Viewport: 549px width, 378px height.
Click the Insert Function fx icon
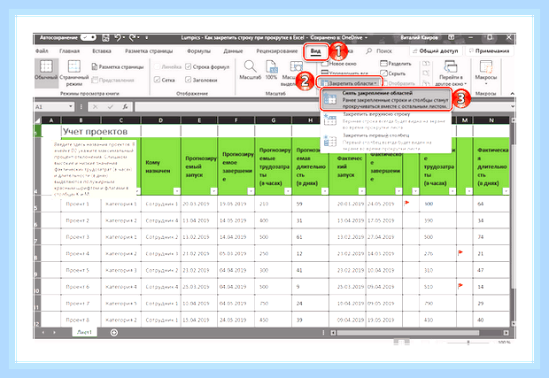[125, 107]
